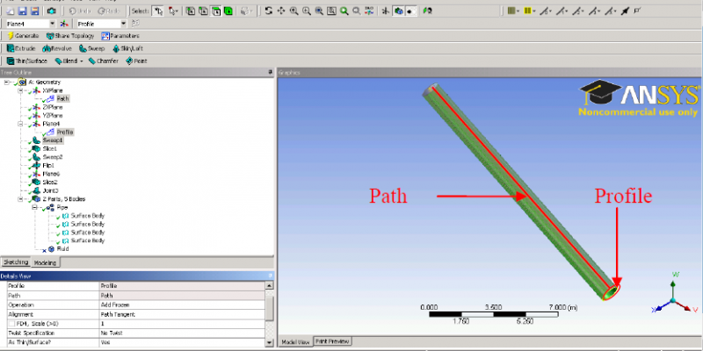Choose the Extrude feature

coord(20,48)
